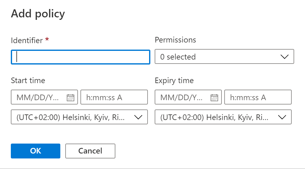
Task: Open the Expiry time calendar picker icon
Action: (214, 98)
